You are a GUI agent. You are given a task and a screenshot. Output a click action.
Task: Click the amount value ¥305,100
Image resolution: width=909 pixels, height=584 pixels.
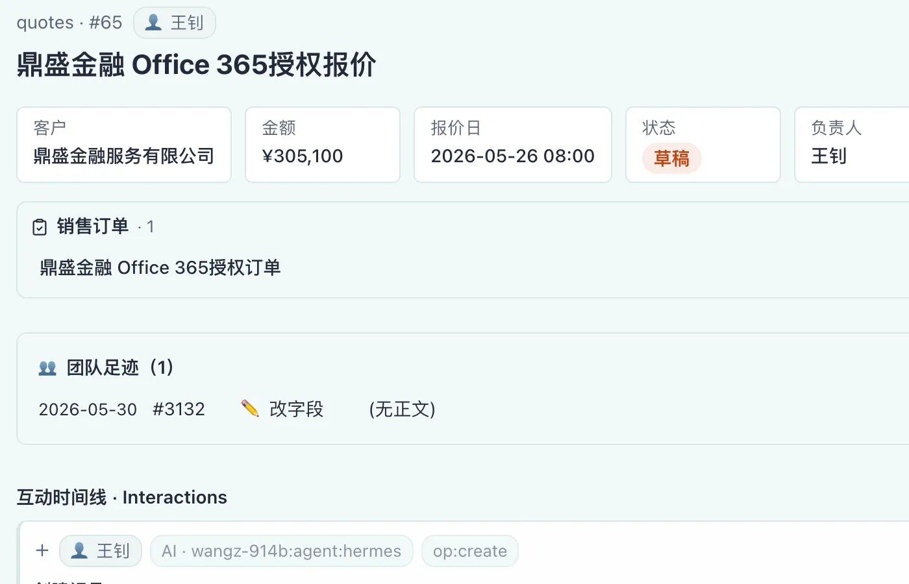pos(303,156)
